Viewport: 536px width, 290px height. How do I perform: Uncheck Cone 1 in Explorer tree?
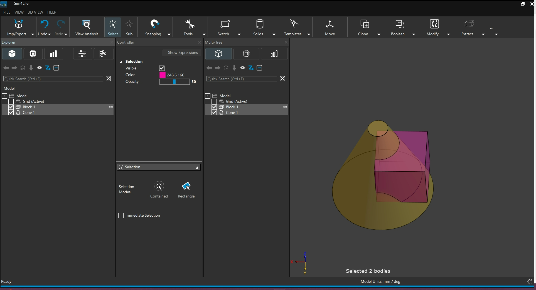pyautogui.click(x=11, y=112)
